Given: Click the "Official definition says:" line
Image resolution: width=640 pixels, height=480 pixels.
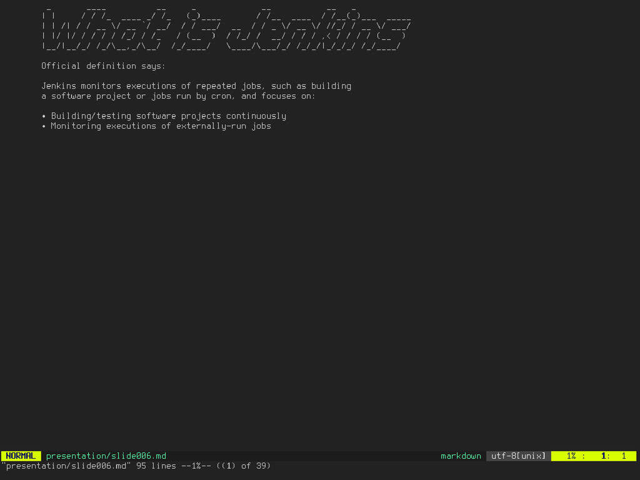Looking at the screenshot, I should 103,66.
